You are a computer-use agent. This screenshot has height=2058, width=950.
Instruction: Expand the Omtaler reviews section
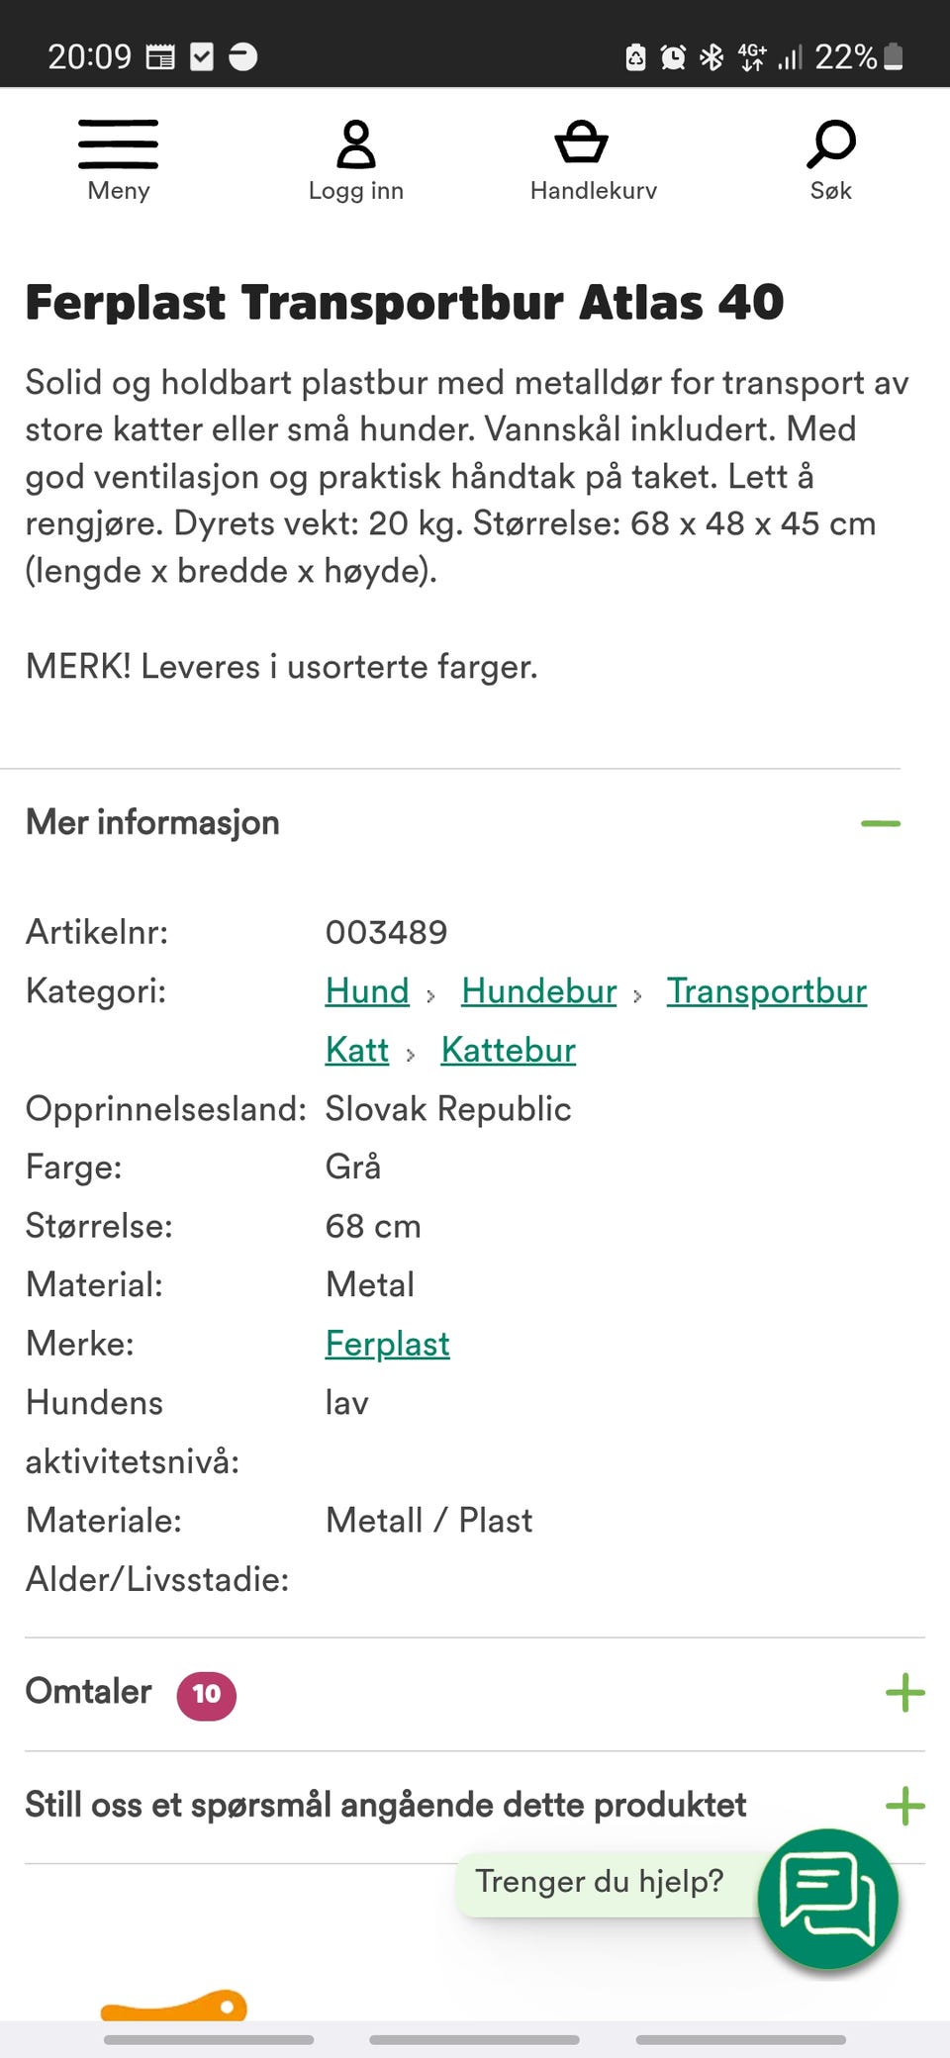[x=903, y=1692]
